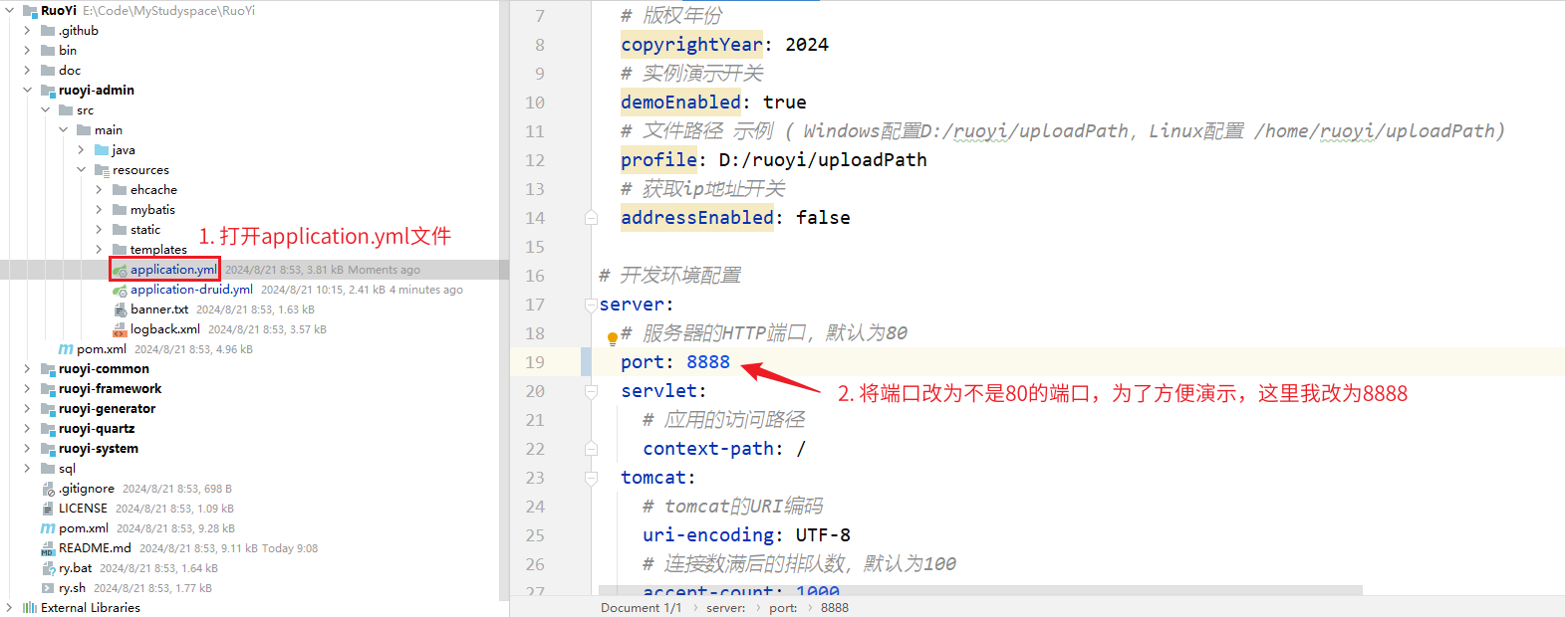The width and height of the screenshot is (1565, 617).
Task: Click the logback.xml file icon
Action: pos(120,329)
